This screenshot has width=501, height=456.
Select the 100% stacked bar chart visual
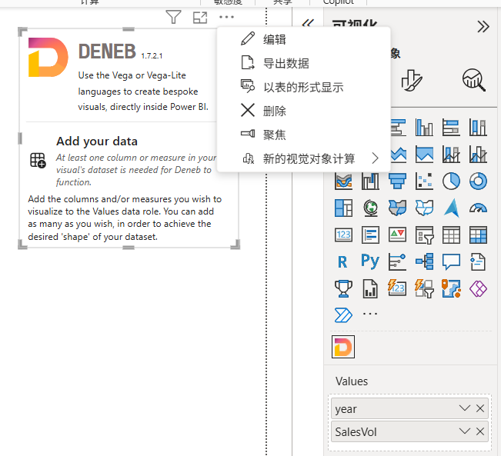[451, 127]
